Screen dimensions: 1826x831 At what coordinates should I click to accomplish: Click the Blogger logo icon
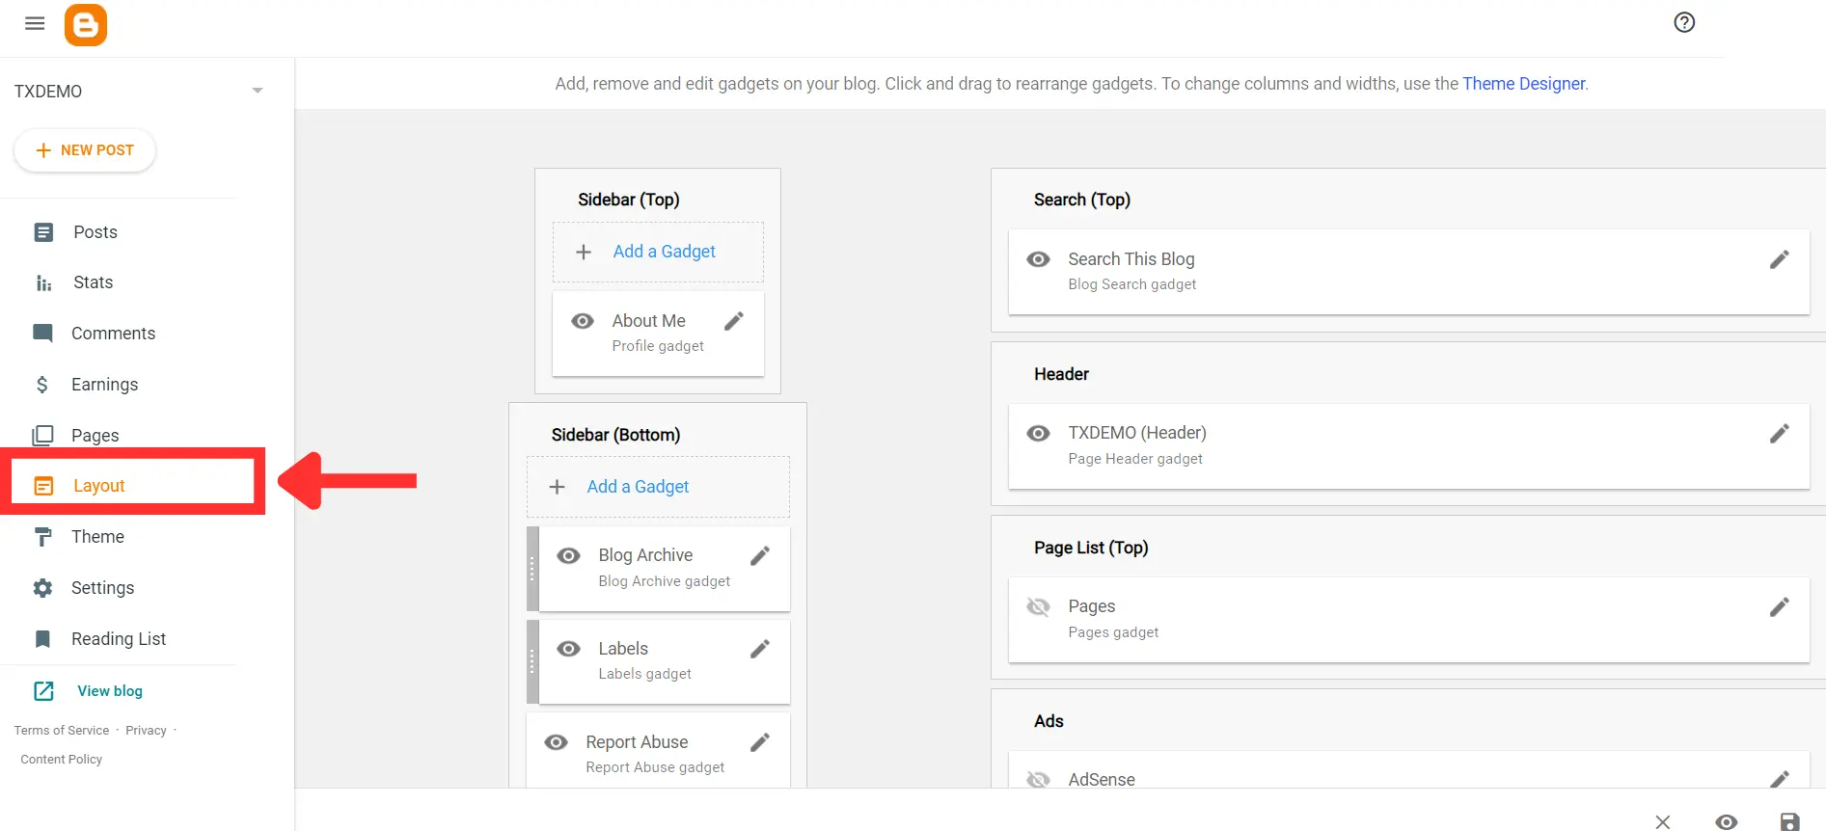click(x=86, y=25)
